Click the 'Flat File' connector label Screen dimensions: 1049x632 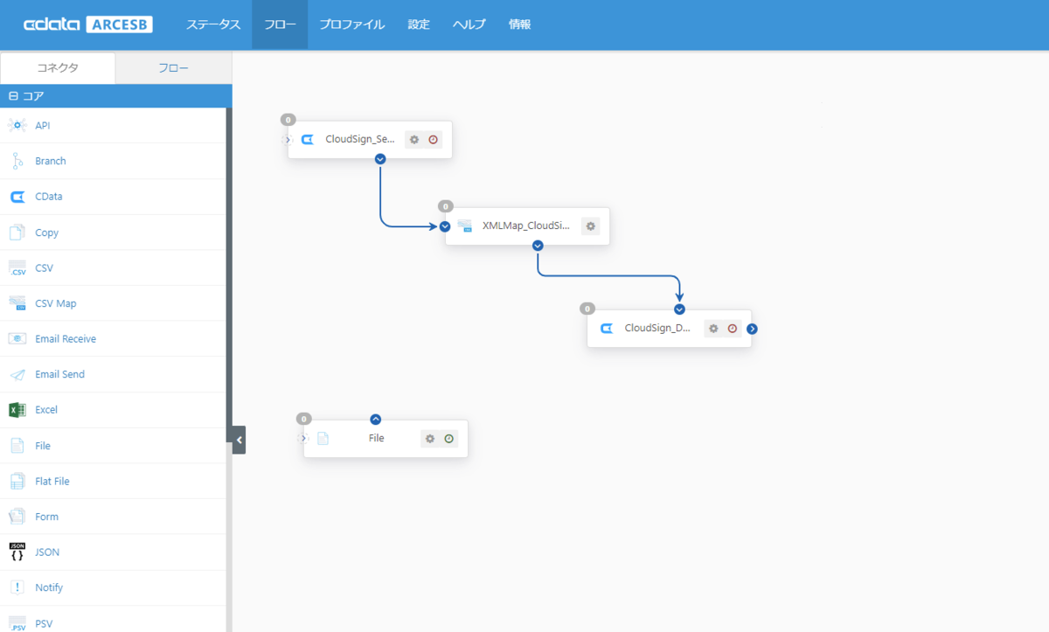52,482
